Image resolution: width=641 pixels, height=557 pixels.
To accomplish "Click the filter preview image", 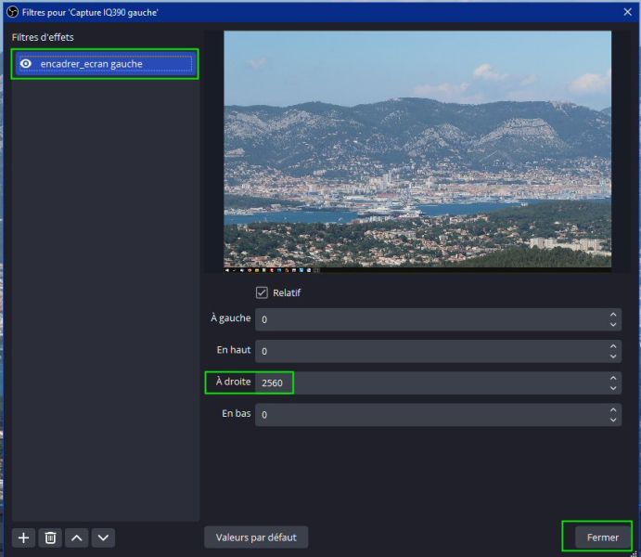I will [x=417, y=151].
